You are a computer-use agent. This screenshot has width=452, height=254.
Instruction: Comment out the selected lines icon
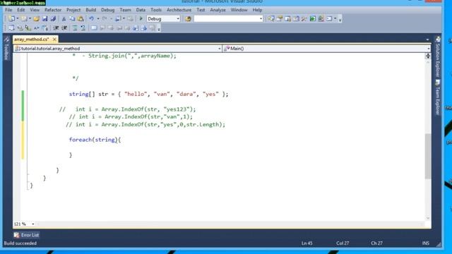coord(75,28)
